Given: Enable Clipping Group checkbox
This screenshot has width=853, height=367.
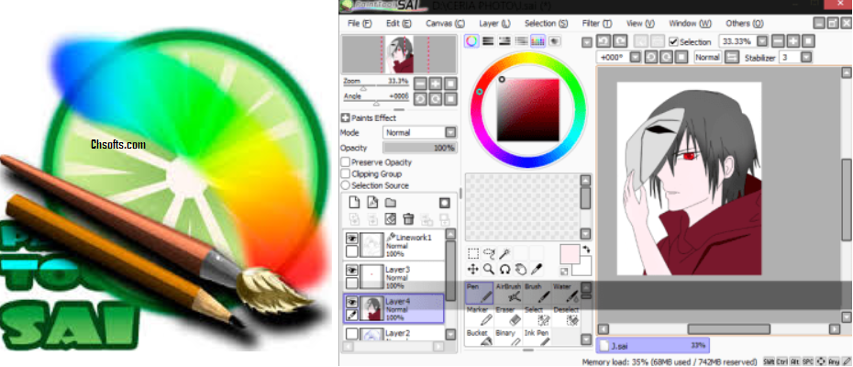Looking at the screenshot, I should 345,173.
